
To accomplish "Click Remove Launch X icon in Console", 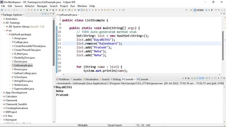I will pyautogui.click(x=186, y=78).
